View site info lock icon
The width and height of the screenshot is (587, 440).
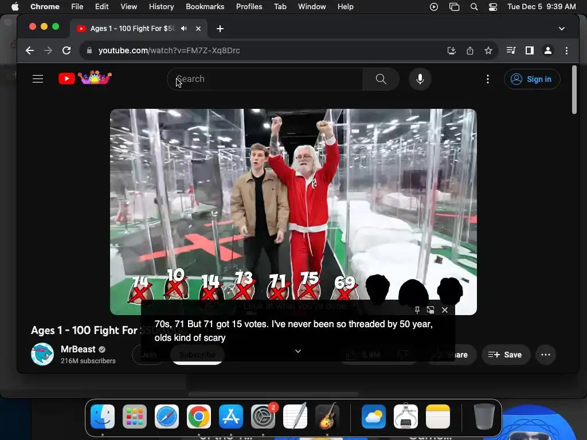pos(89,50)
